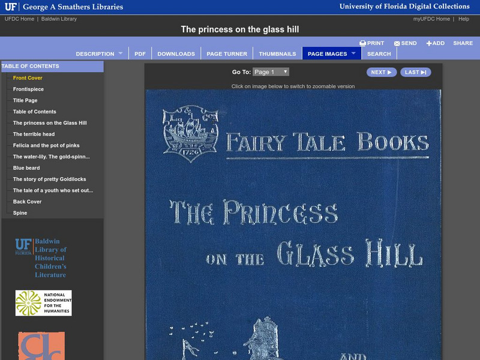Viewport: 480px width, 360px height.
Task: Click the TABLE OF CONTENTS header
Action: click(52, 66)
